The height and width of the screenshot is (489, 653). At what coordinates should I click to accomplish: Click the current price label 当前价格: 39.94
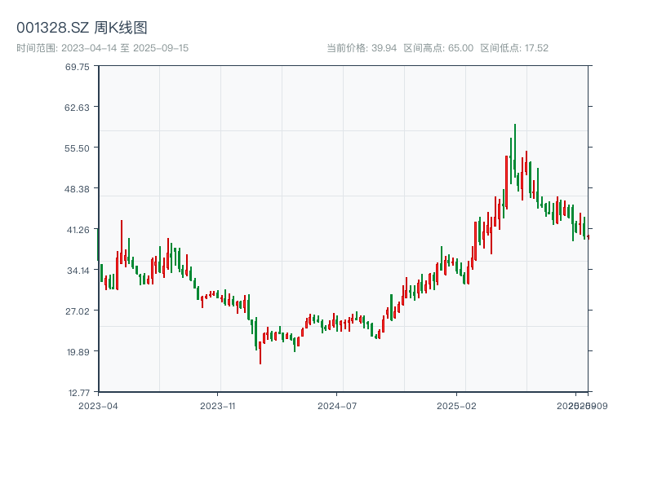click(362, 48)
